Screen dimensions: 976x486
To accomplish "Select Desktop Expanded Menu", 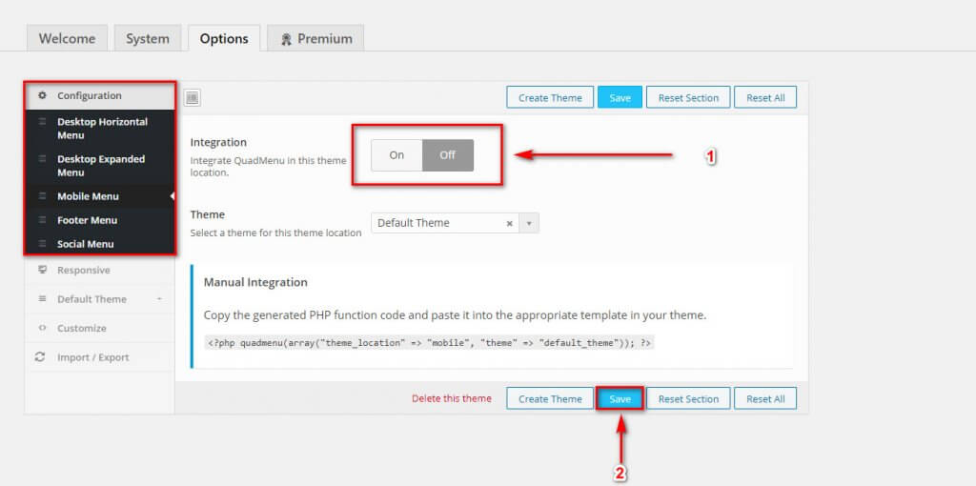I will point(99,166).
